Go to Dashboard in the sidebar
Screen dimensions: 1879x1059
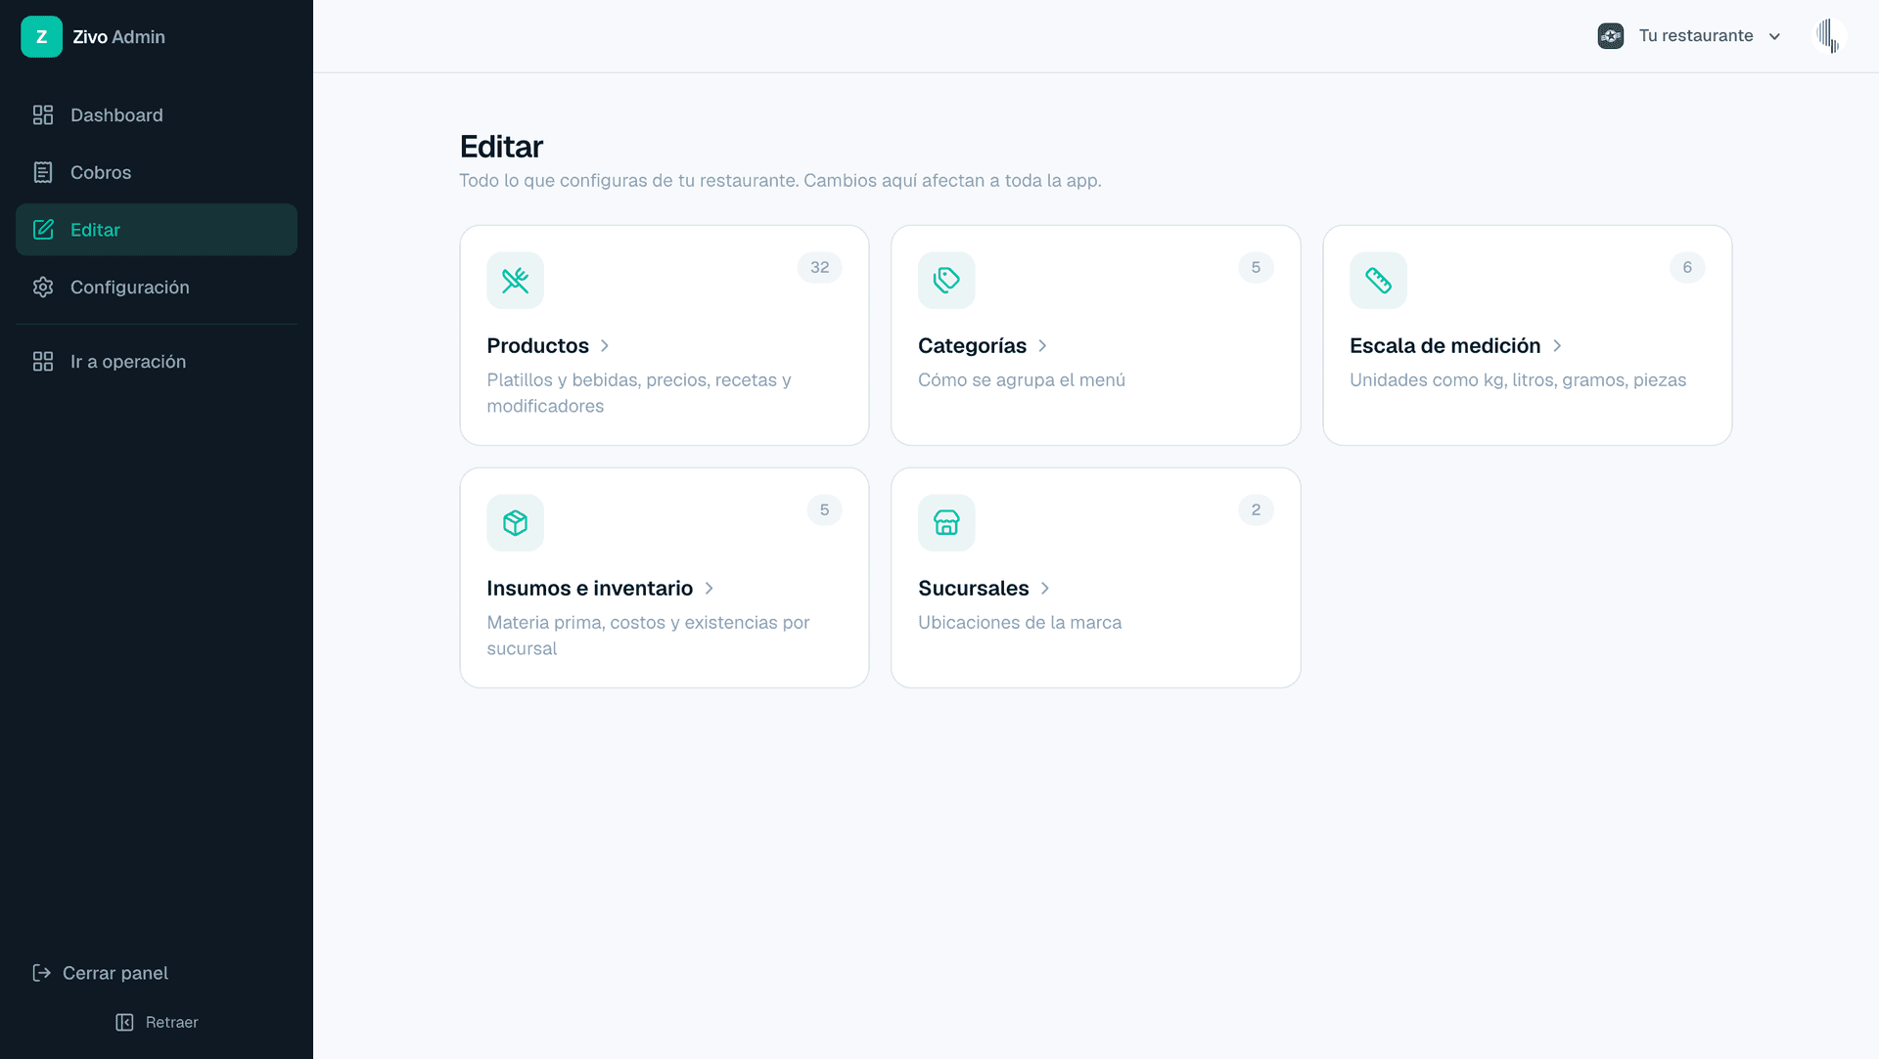[157, 115]
